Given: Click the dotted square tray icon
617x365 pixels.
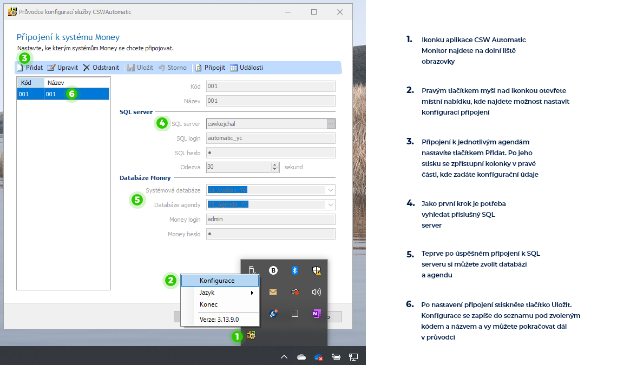Looking at the screenshot, I should tap(295, 314).
